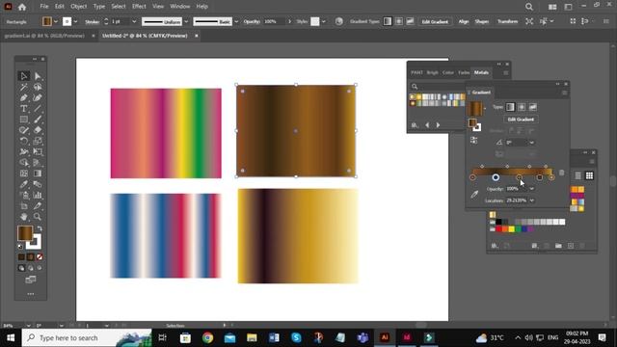Choose Freeform gradient type in Gradient panel
Image resolution: width=617 pixels, height=347 pixels.
pyautogui.click(x=532, y=107)
